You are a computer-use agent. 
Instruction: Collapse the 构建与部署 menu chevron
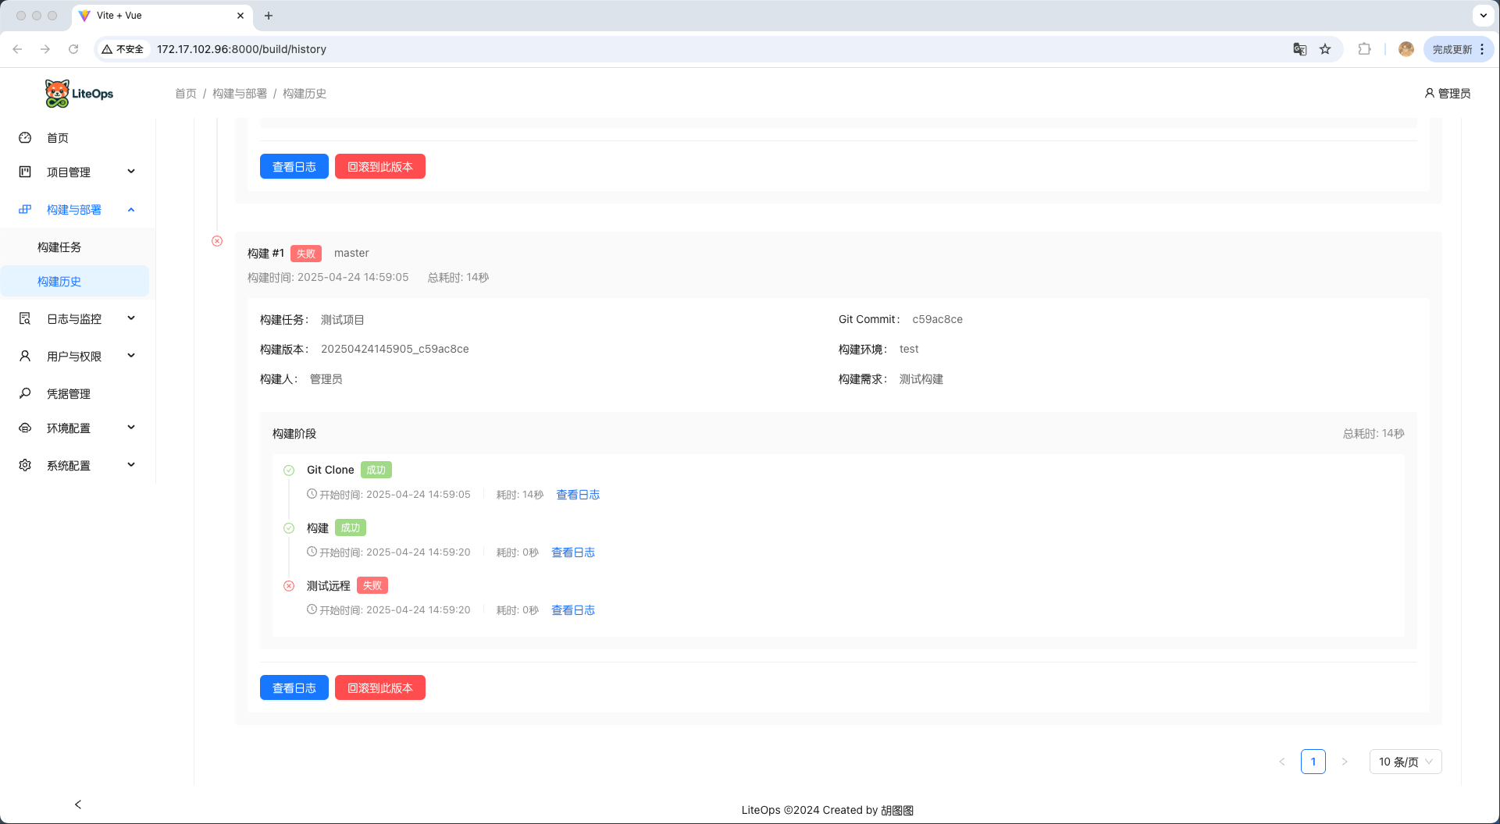coord(131,209)
